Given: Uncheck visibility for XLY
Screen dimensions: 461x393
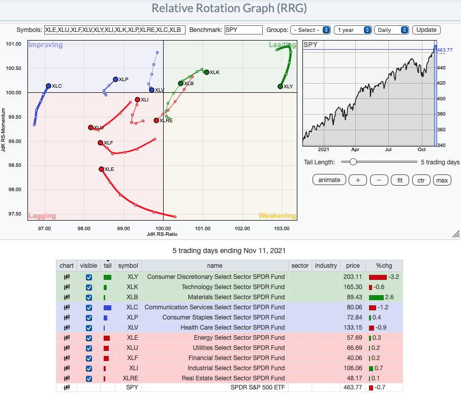Looking at the screenshot, I should point(89,277).
